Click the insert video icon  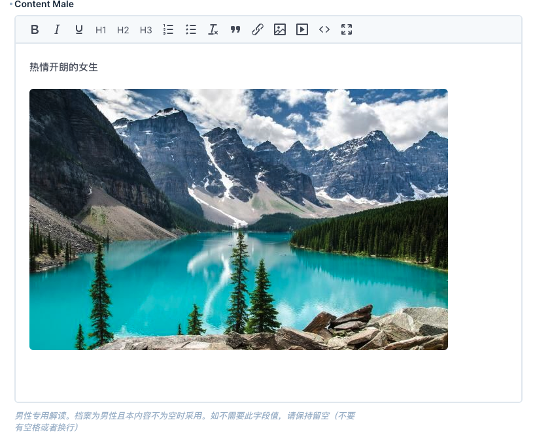pyautogui.click(x=302, y=29)
